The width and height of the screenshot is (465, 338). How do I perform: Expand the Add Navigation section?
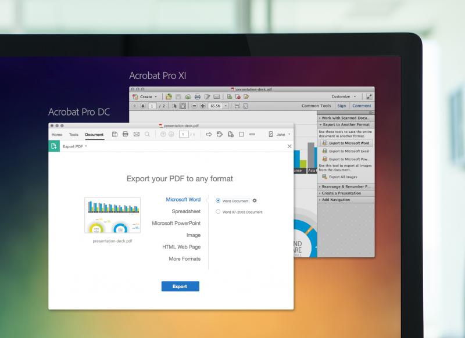click(337, 199)
